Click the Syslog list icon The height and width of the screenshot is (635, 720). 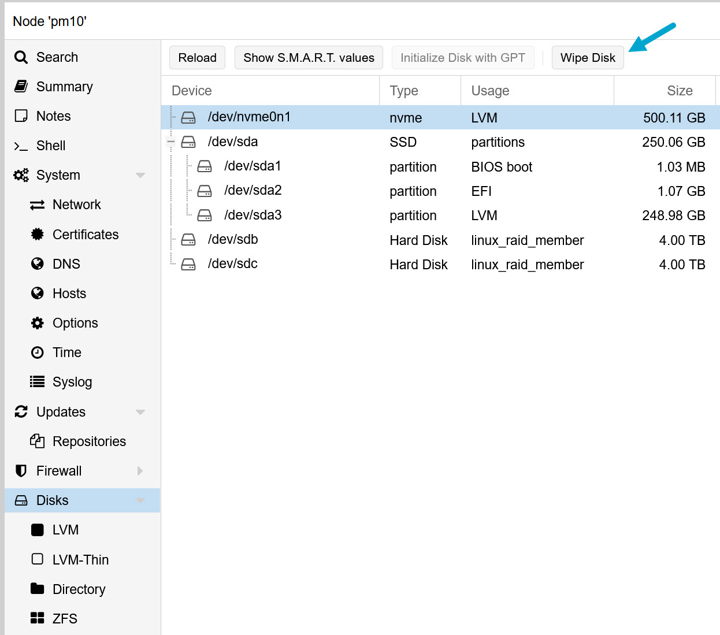tap(37, 382)
